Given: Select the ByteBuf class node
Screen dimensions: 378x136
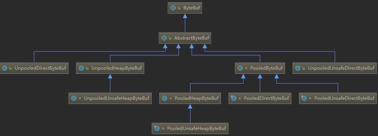Looking at the screenshot, I should pos(184,8).
